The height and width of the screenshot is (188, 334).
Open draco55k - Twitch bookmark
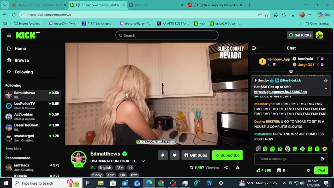pyautogui.click(x=63, y=23)
